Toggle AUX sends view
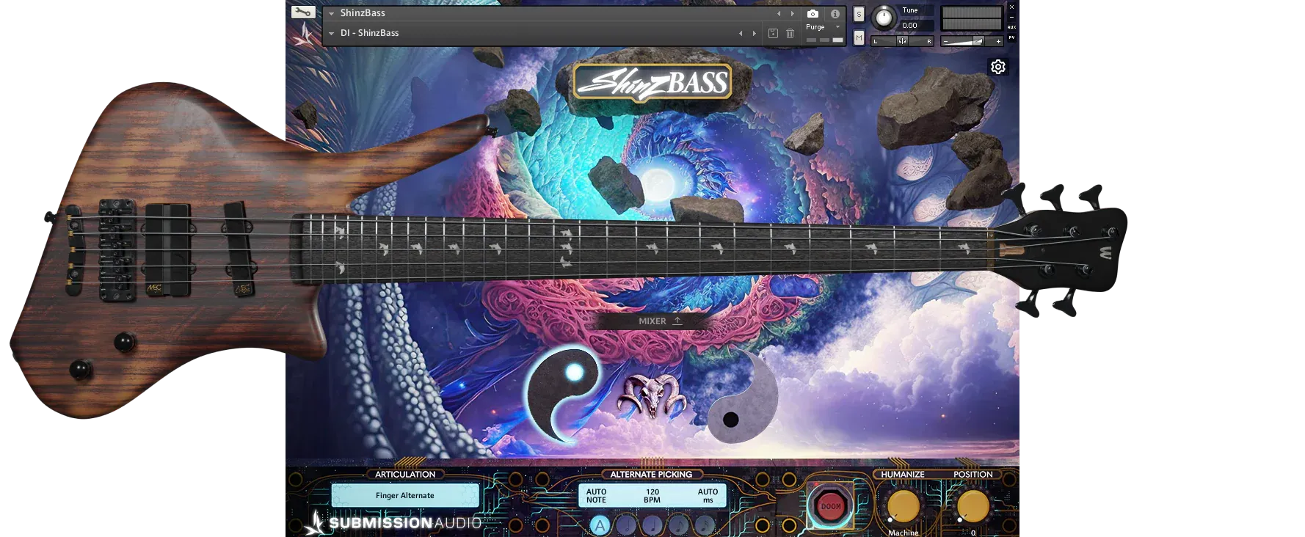Image resolution: width=1305 pixels, height=537 pixels. coord(1011,27)
